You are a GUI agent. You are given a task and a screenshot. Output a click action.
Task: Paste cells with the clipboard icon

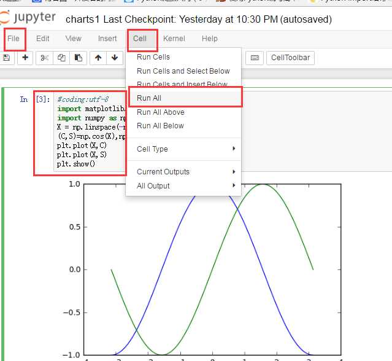(x=79, y=58)
